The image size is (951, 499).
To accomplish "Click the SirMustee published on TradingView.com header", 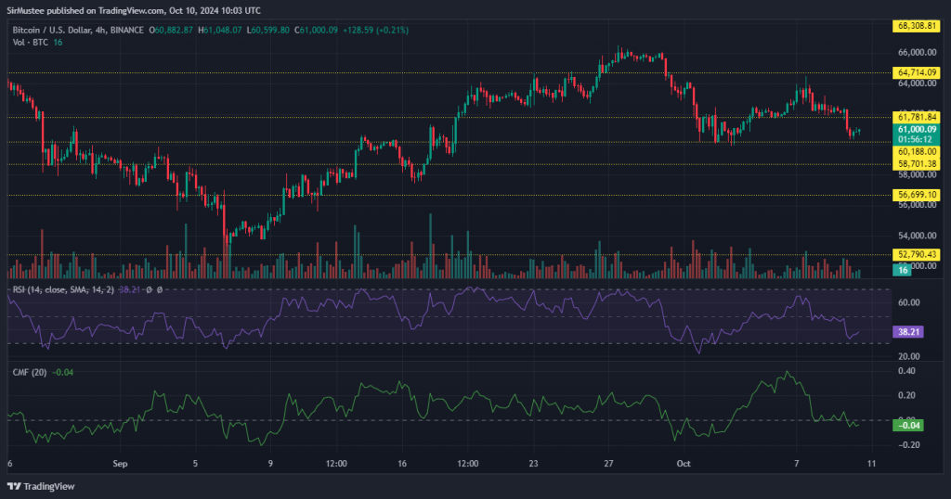I will click(x=136, y=9).
